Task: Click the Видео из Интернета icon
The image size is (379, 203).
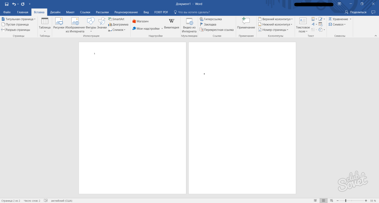Action: (189, 21)
